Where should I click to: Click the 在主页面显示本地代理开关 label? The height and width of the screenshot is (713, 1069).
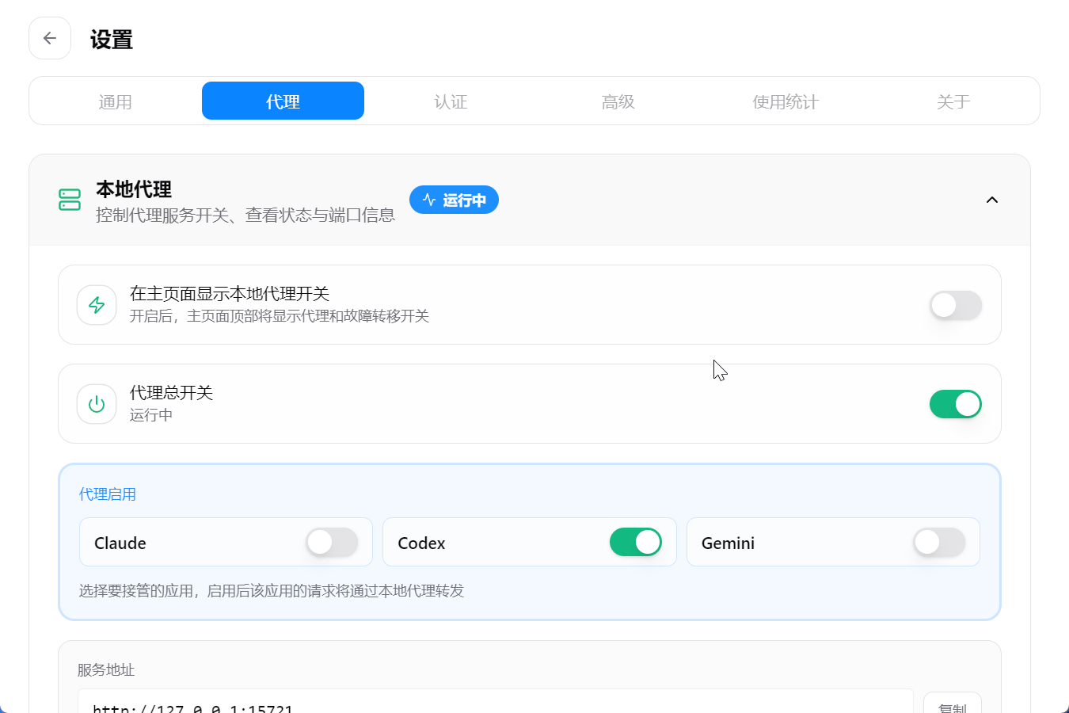tap(230, 294)
